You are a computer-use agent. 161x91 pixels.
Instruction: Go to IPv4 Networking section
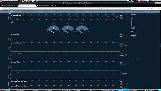point(133,27)
